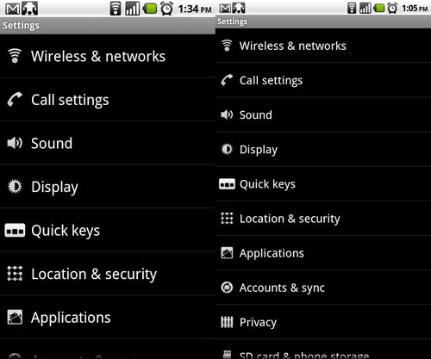This screenshot has height=359, width=431.
Task: Tap the Privacy bars icon
Action: (227, 322)
